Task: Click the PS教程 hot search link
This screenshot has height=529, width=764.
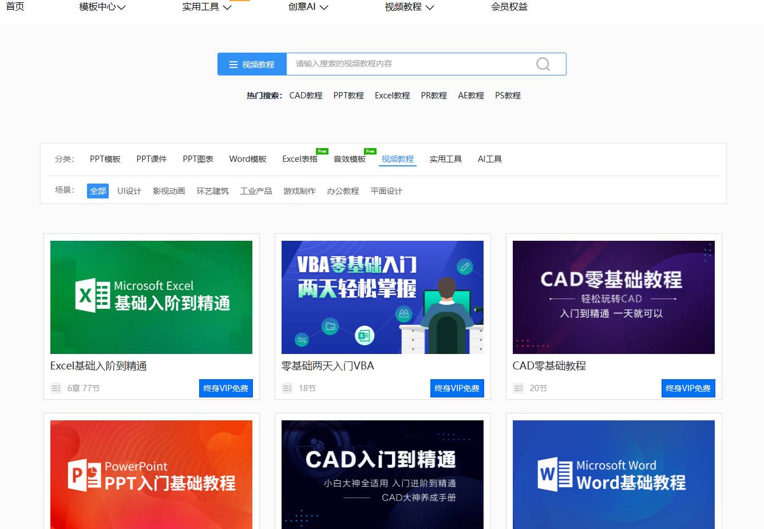Action: tap(508, 96)
